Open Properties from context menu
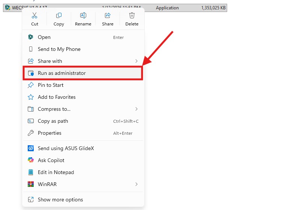 (83, 133)
